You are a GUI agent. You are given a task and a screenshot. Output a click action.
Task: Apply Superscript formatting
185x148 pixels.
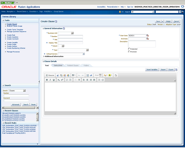[62, 80]
